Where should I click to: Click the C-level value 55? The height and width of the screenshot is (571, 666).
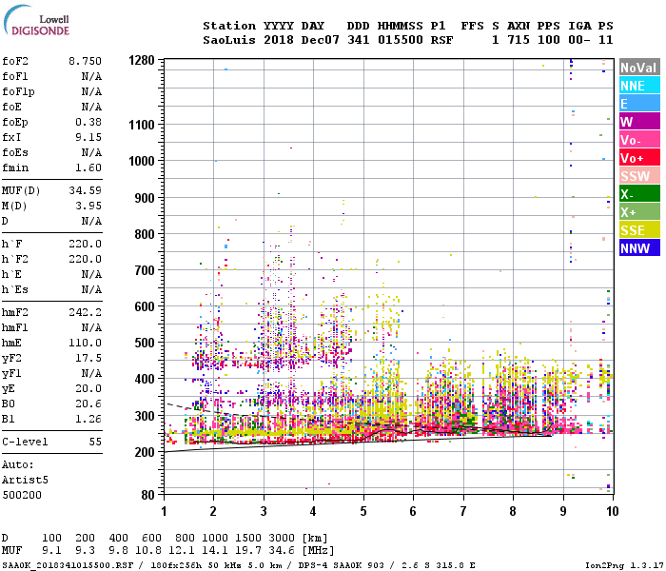pos(95,442)
